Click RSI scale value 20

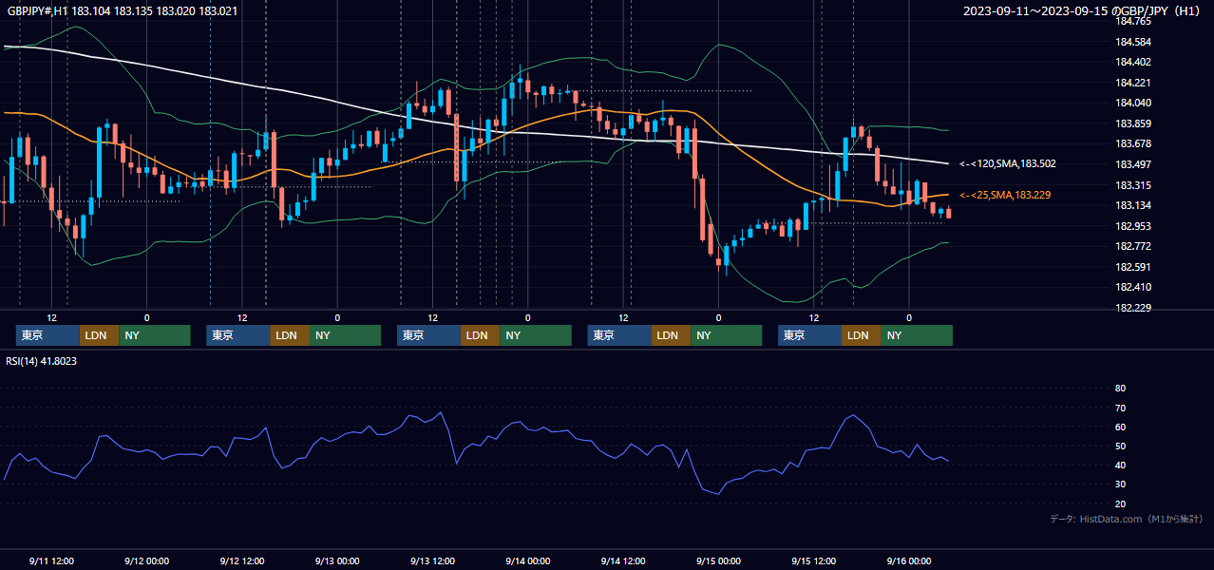(1120, 503)
